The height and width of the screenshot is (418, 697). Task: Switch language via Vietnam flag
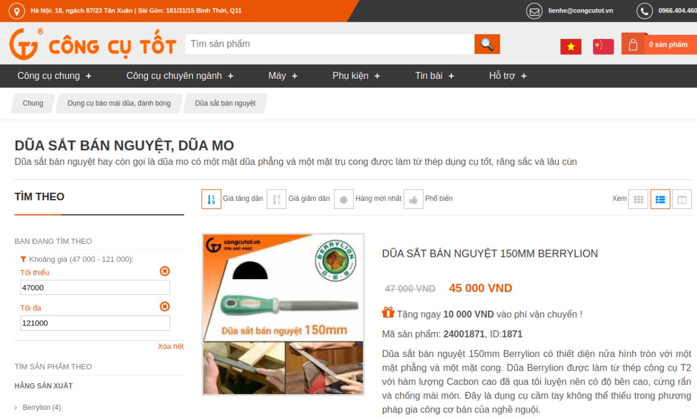point(571,47)
